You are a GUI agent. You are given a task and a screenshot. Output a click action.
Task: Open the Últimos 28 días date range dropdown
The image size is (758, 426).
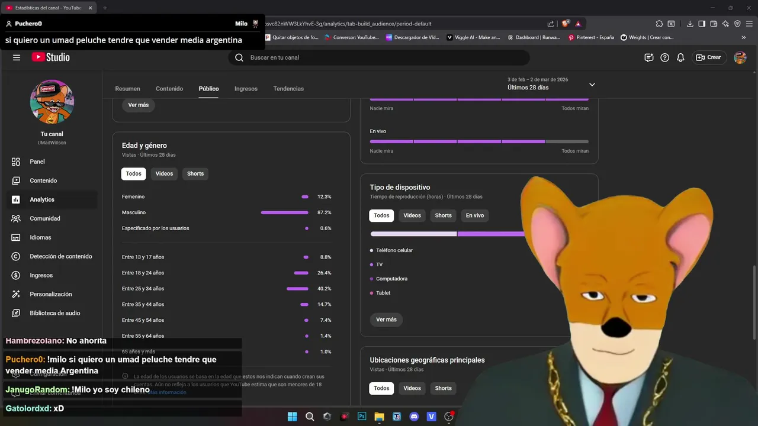[551, 84]
